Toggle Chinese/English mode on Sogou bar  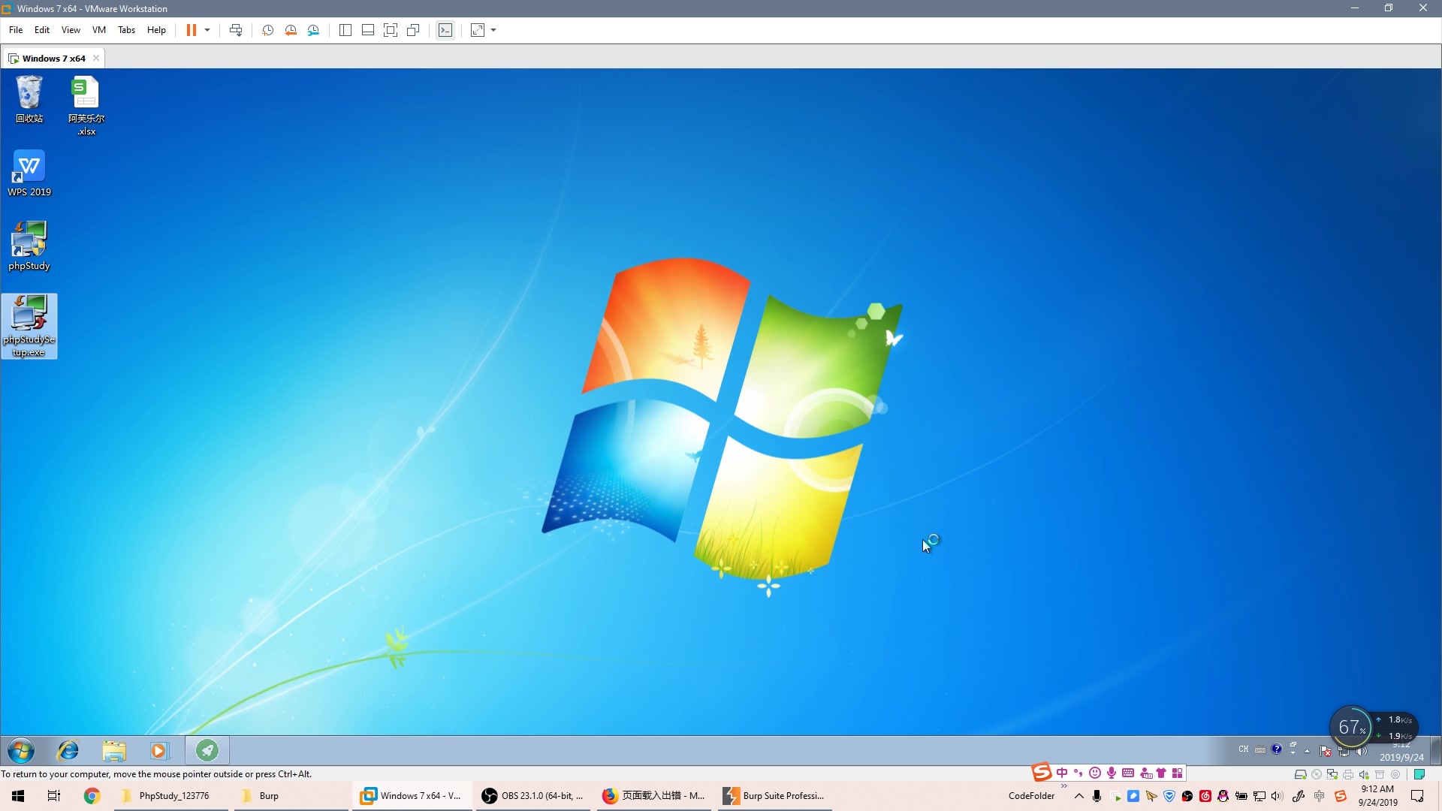[1062, 773]
